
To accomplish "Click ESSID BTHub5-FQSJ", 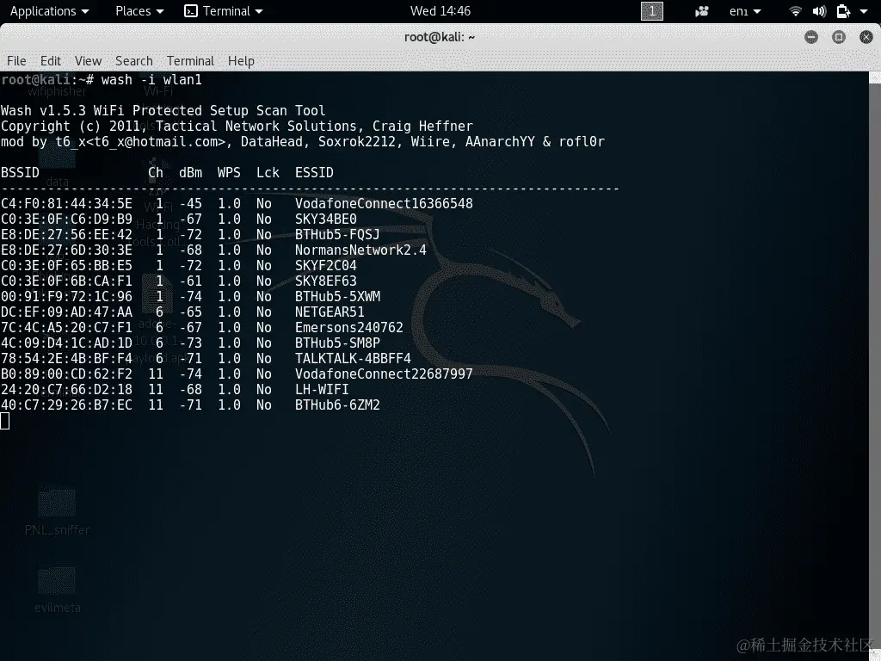I will tap(337, 234).
